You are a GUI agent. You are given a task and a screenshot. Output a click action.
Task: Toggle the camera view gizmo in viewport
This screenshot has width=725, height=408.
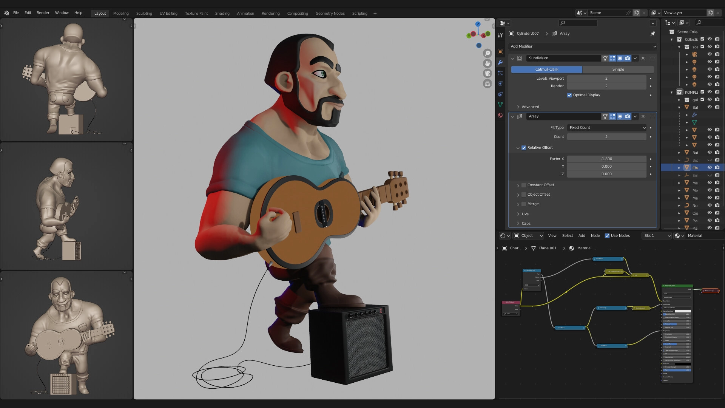(x=487, y=74)
